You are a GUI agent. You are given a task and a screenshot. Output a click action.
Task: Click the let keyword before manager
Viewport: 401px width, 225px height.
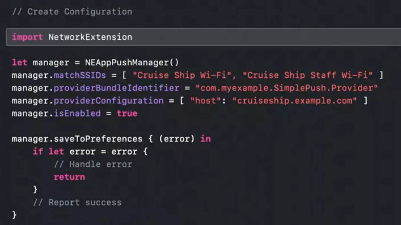(19, 62)
